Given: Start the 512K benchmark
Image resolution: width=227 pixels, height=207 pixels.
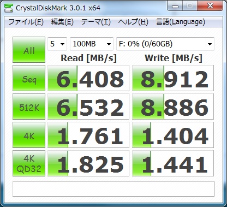Looking at the screenshot, I should (29, 107).
